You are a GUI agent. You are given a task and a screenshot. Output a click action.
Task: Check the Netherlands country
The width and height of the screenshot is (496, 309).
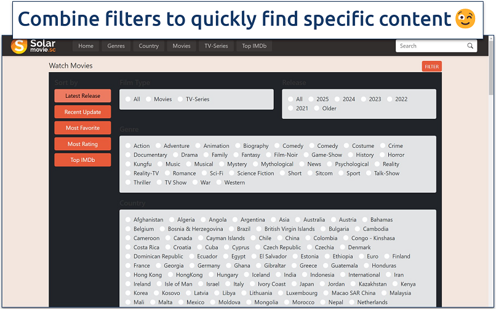[351, 302]
